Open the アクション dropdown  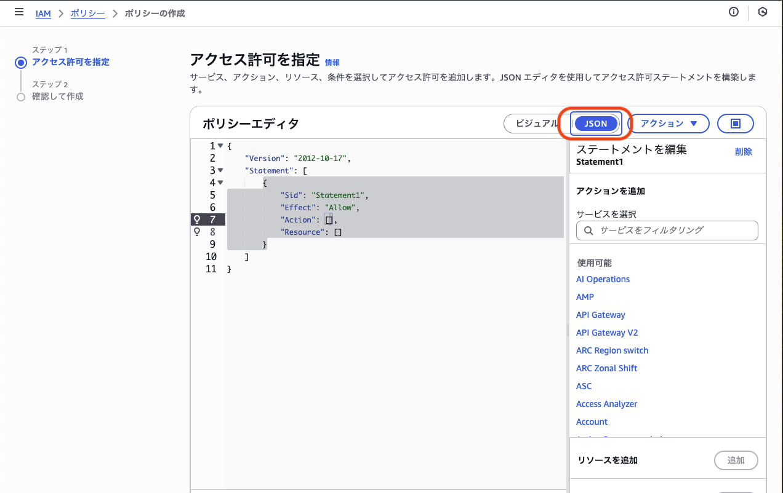point(669,123)
